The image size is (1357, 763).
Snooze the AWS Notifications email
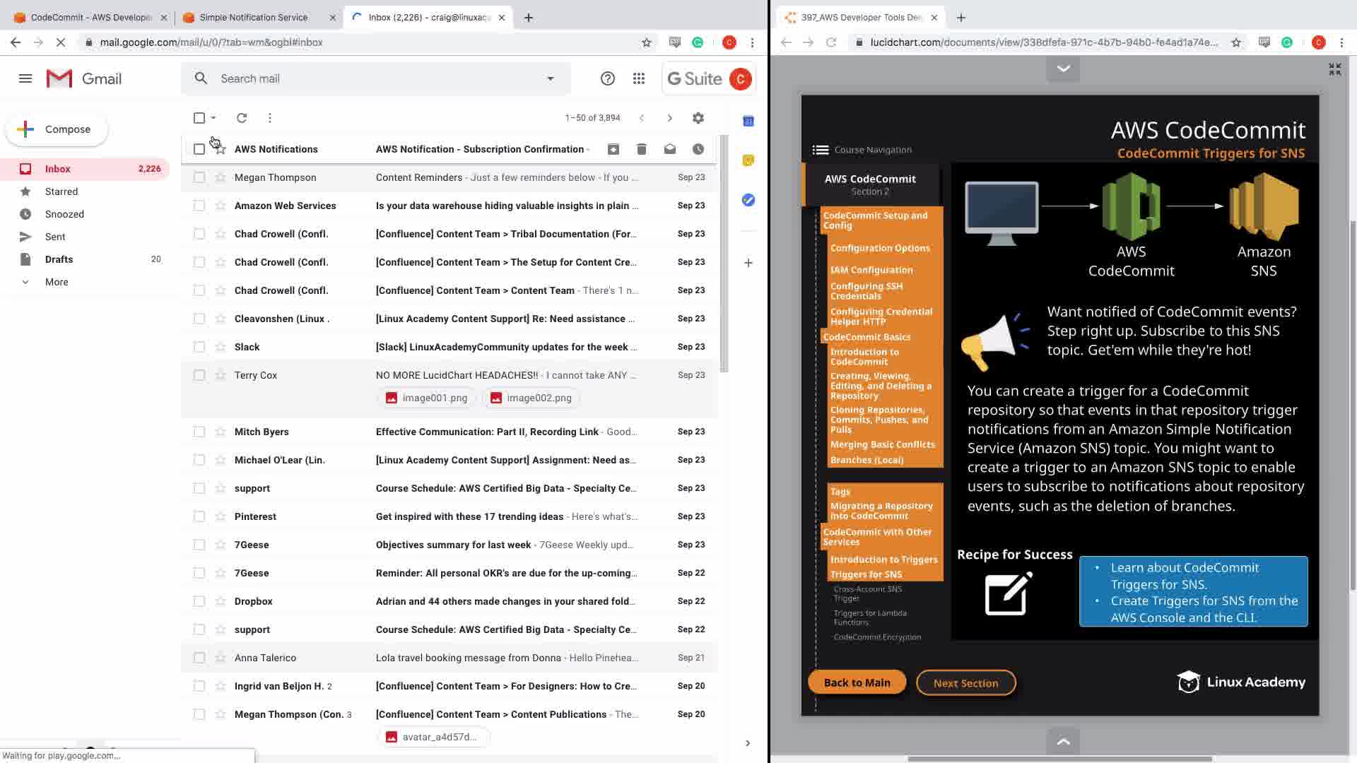point(698,149)
